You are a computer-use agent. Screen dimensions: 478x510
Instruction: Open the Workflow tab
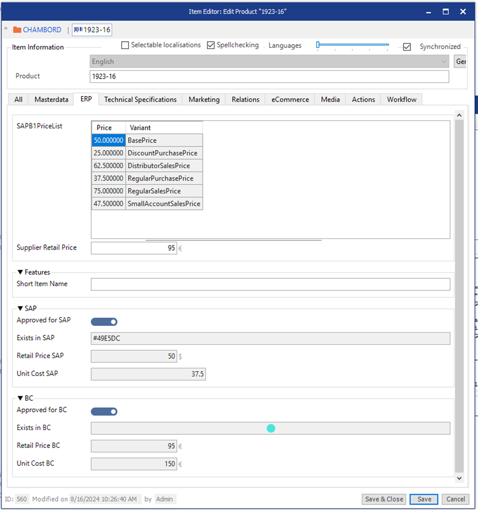[402, 99]
